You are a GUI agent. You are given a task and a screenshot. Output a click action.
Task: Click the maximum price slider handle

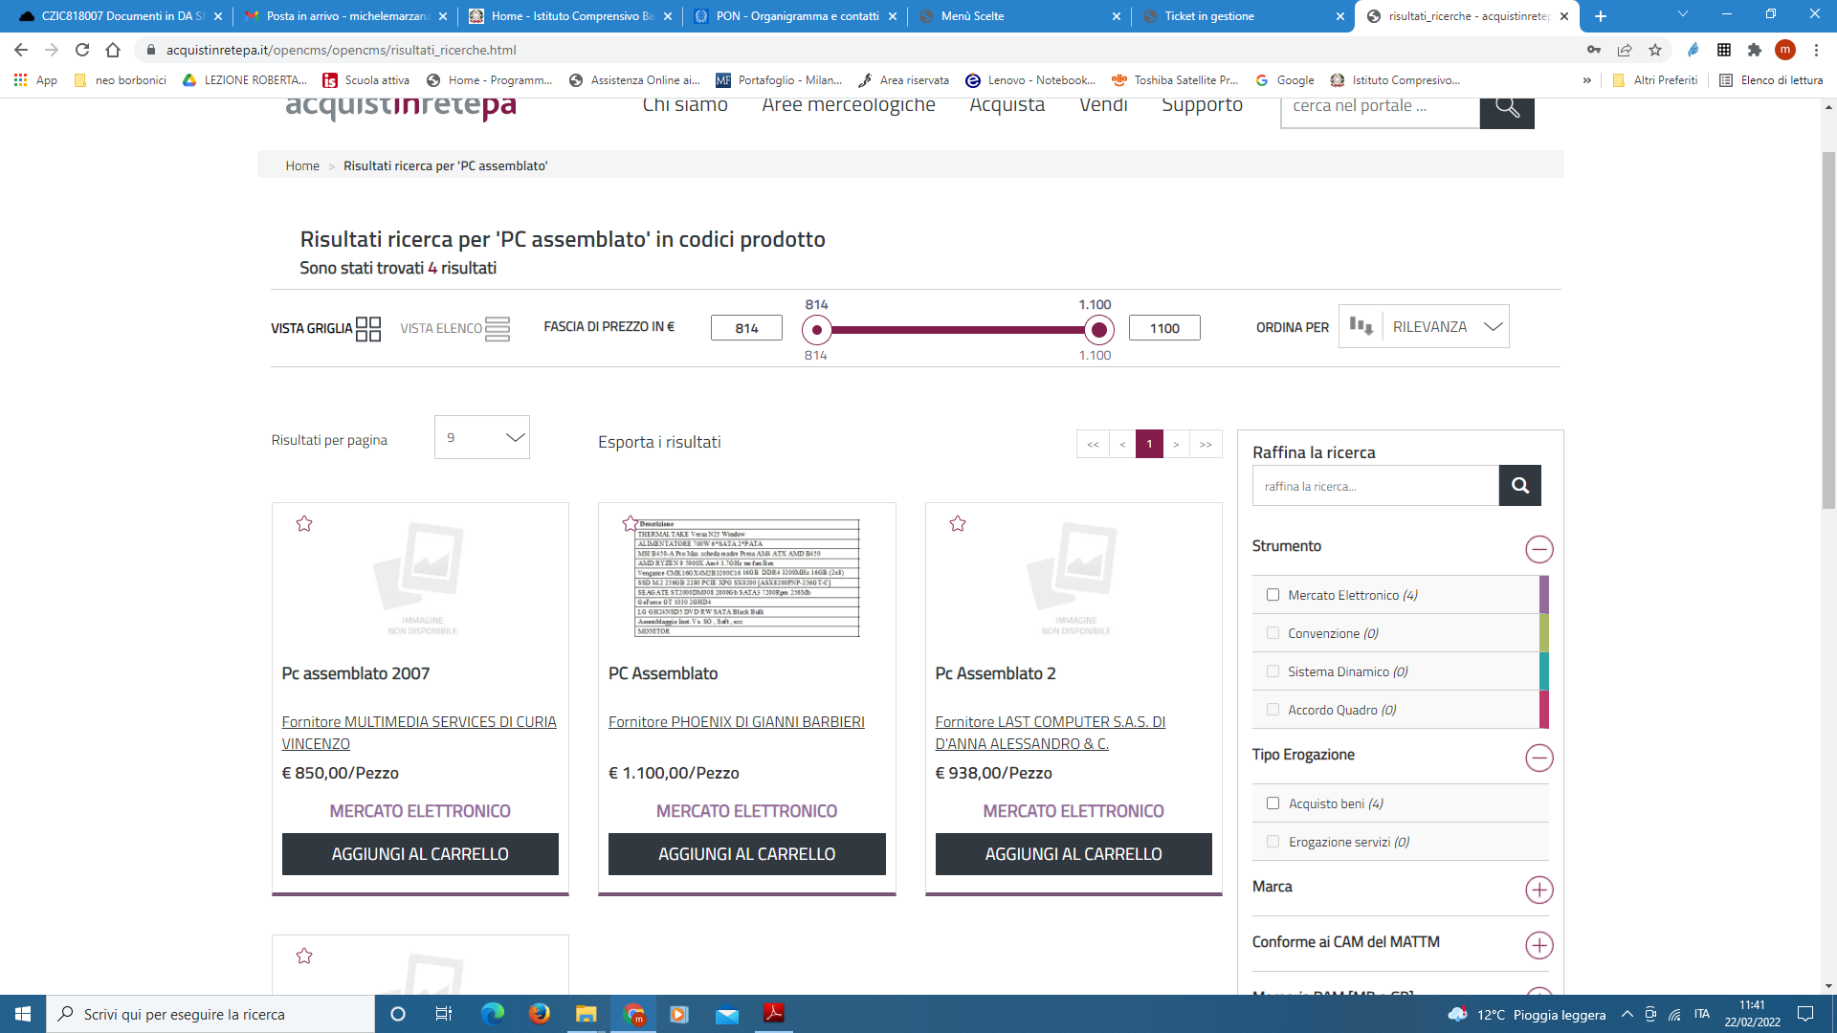[x=1098, y=331]
